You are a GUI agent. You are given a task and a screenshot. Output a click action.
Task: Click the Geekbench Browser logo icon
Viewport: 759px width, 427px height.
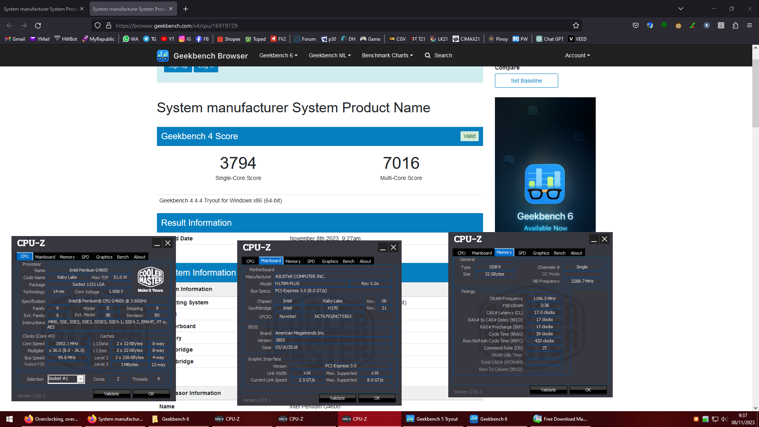pos(162,56)
